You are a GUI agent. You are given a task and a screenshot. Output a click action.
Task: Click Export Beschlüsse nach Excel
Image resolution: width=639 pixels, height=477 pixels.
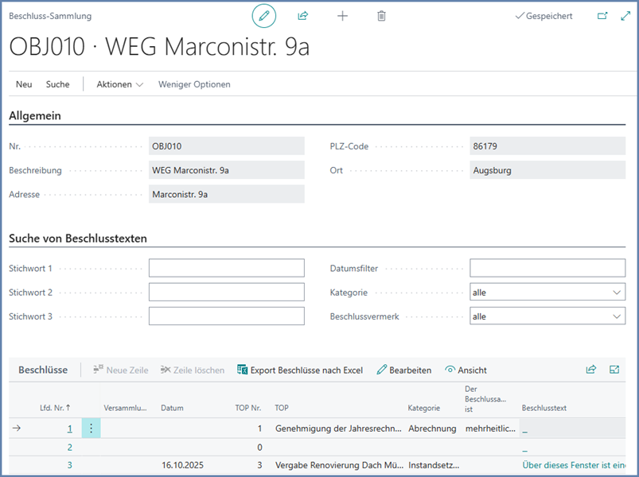(x=300, y=370)
